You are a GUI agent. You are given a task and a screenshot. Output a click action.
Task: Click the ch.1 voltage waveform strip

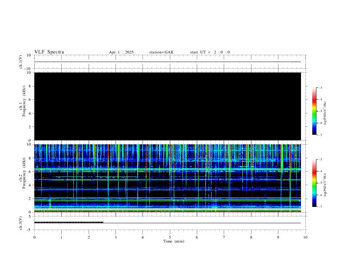tap(170, 62)
